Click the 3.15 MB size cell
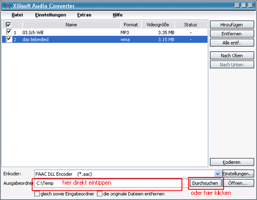The width and height of the screenshot is (257, 200). (166, 39)
